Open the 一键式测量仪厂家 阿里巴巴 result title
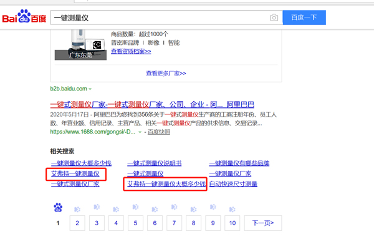This screenshot has width=374, height=239. click(152, 105)
